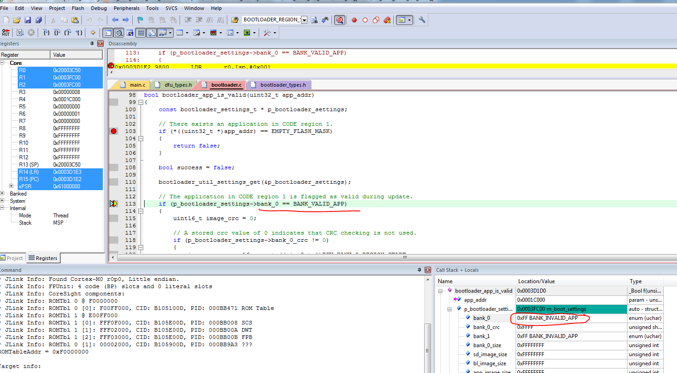Toggle the Call Stack Window button

[x=152, y=33]
